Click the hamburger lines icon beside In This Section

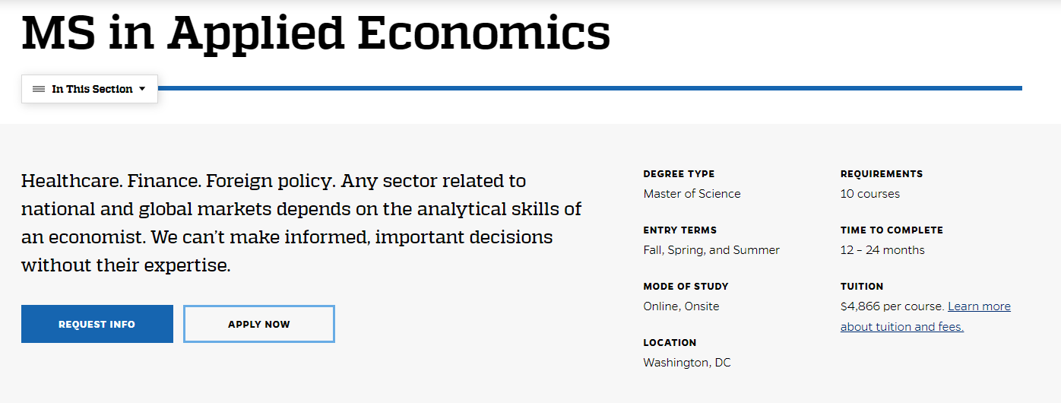[x=39, y=89]
